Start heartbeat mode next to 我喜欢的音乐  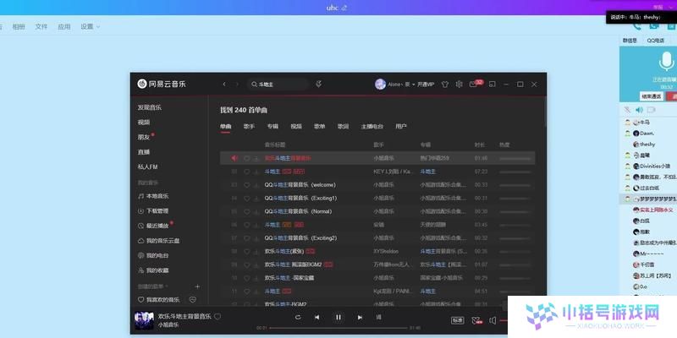click(x=193, y=300)
